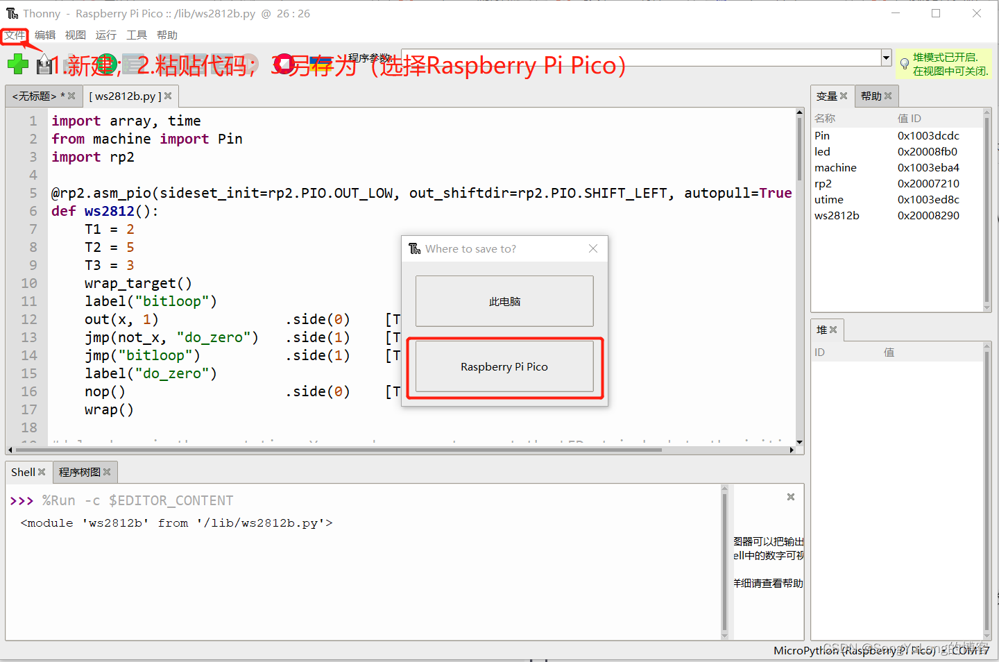Select the machine variable row
This screenshot has height=662, width=999.
(897, 167)
